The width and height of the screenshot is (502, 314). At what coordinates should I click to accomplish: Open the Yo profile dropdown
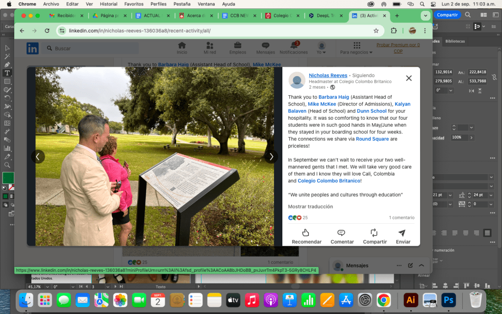(321, 49)
